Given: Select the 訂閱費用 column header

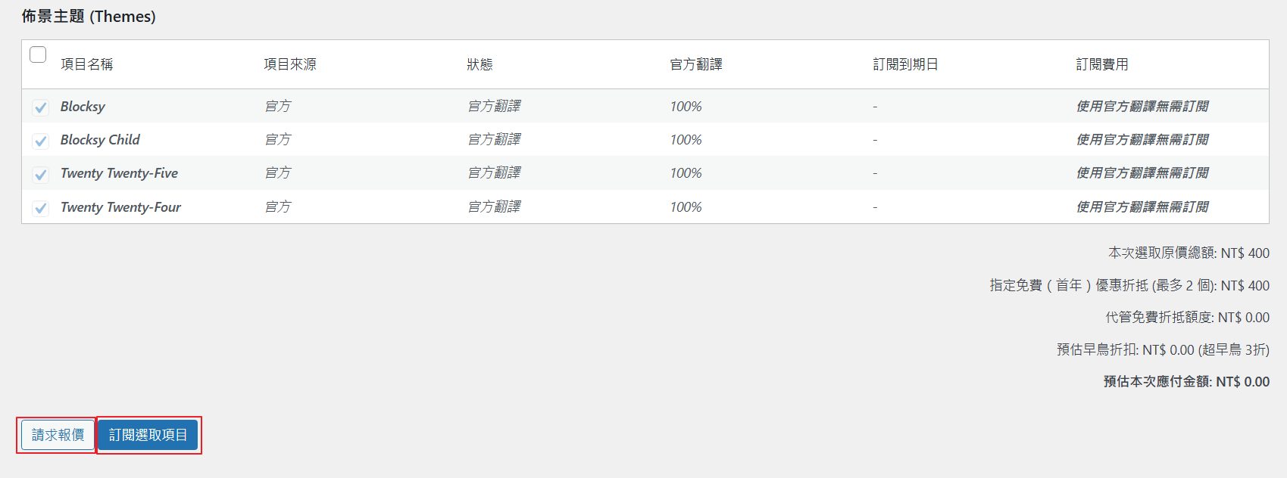Looking at the screenshot, I should coord(1101,64).
